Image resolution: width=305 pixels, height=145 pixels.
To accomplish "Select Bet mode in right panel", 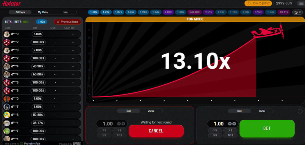I will (239, 111).
